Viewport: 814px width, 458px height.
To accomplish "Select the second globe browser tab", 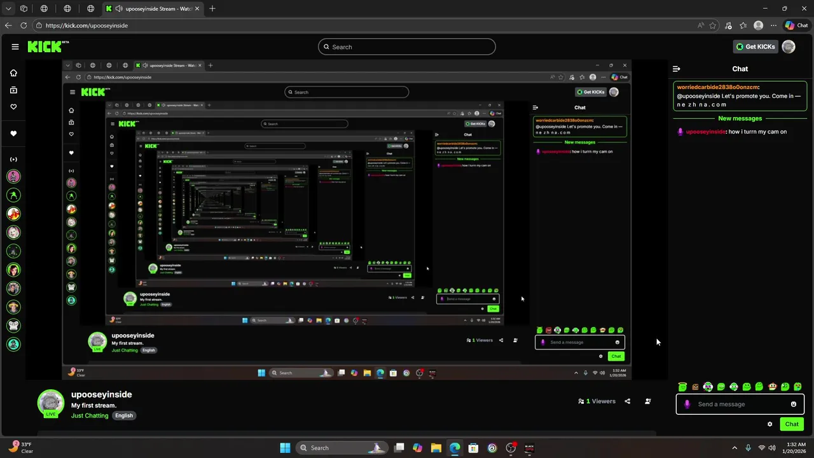I will 67,9.
